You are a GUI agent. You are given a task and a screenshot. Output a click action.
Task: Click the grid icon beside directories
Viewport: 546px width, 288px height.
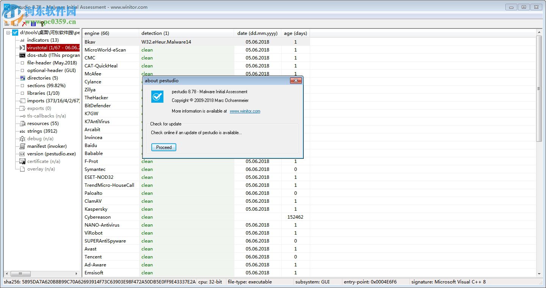coord(22,78)
